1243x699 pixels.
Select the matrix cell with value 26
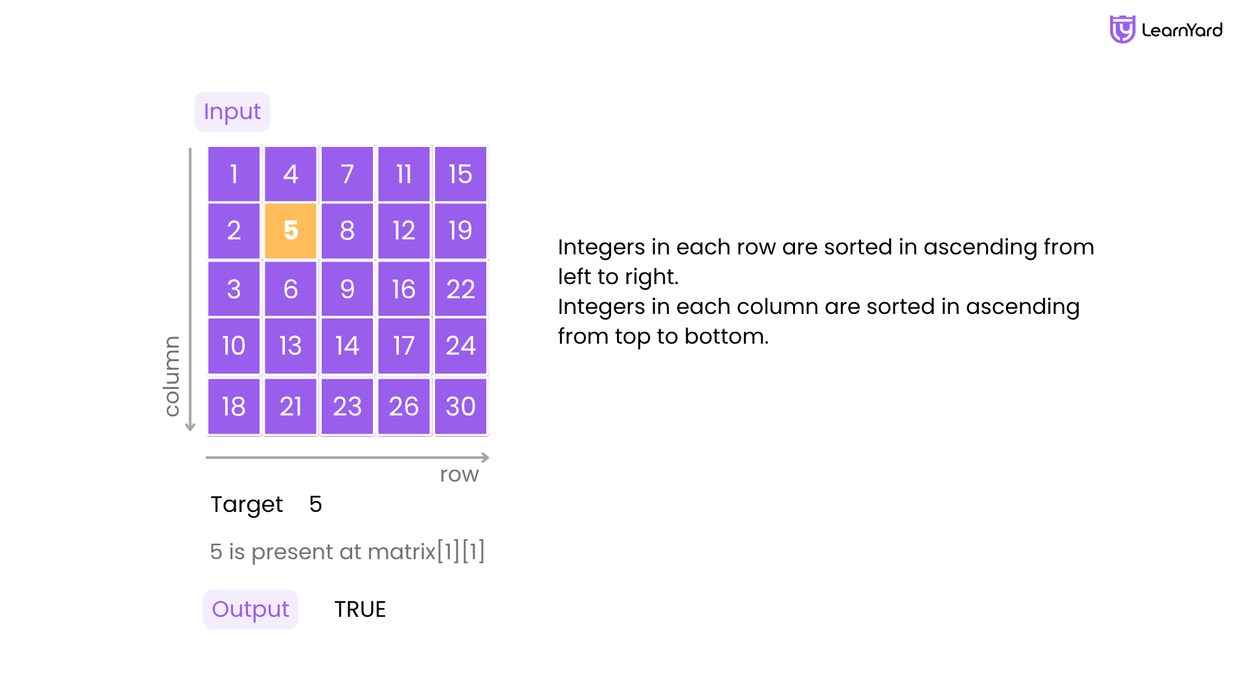(404, 406)
